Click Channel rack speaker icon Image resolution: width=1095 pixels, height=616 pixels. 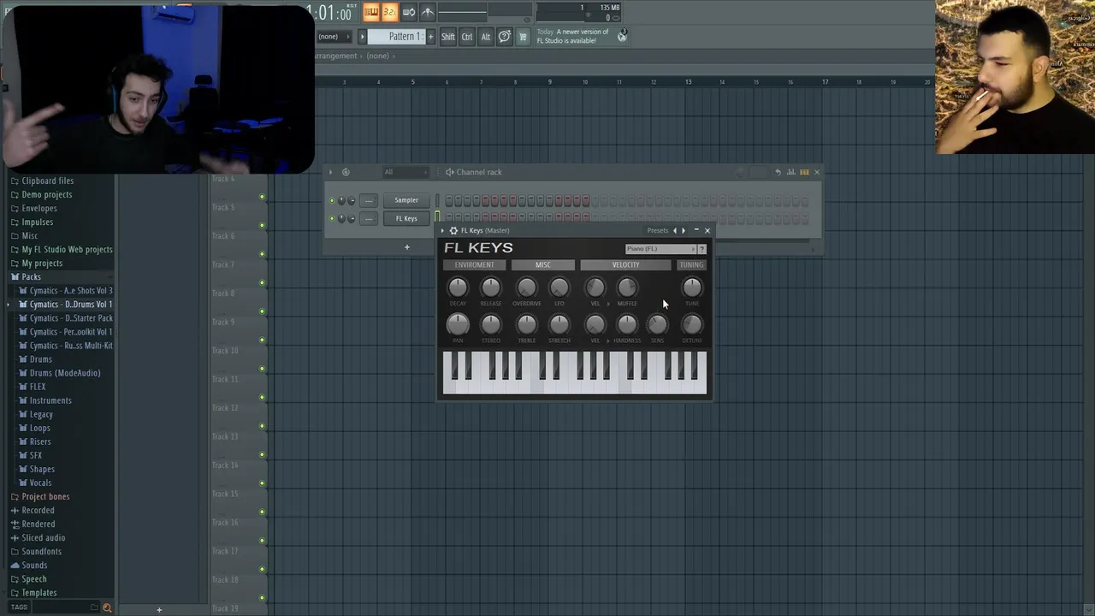tap(449, 172)
